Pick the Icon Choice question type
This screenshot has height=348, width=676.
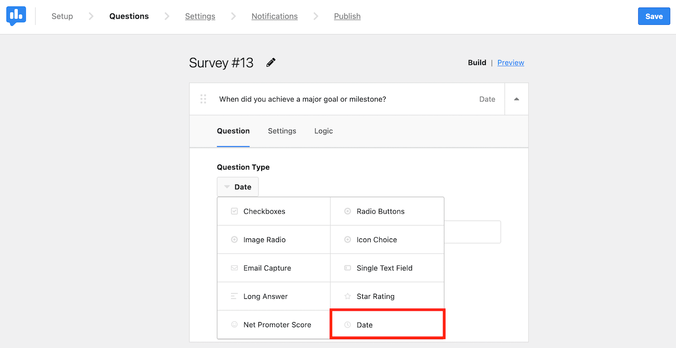347,239
